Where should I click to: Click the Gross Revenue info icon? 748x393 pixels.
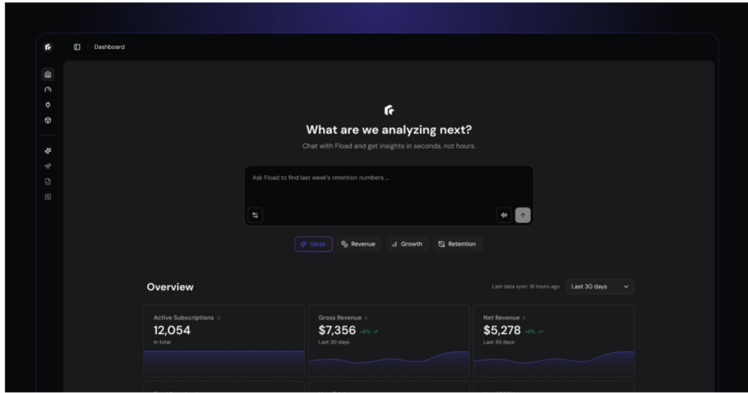pyautogui.click(x=366, y=318)
